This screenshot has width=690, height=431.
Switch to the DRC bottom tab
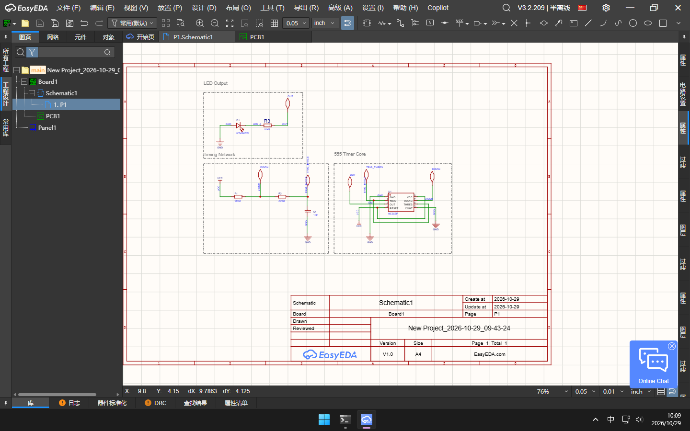[155, 403]
